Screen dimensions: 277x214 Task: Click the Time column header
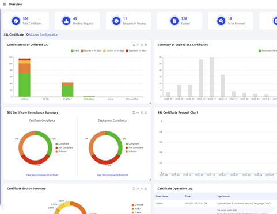pos(188,196)
